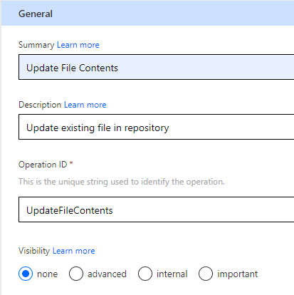Image resolution: width=294 pixels, height=295 pixels.
Task: Click the Summary field label
Action: (36, 45)
